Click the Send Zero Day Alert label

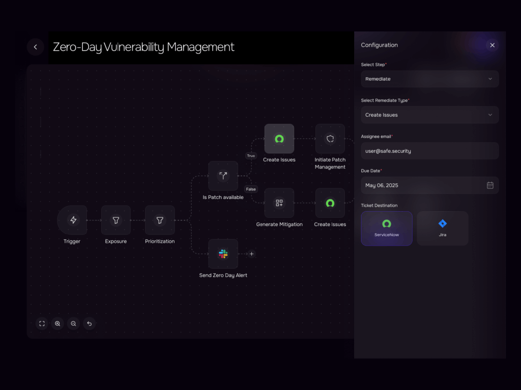223,275
